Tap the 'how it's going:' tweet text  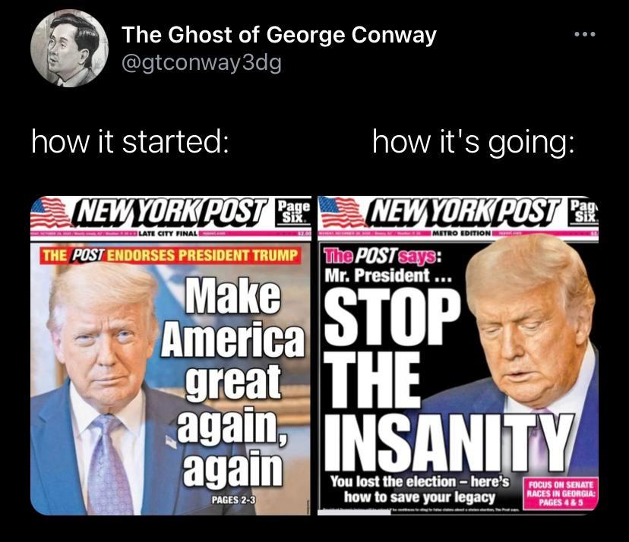point(473,142)
